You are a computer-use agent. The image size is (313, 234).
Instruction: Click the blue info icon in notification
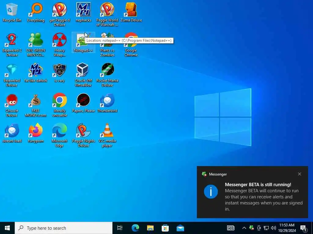[211, 192]
